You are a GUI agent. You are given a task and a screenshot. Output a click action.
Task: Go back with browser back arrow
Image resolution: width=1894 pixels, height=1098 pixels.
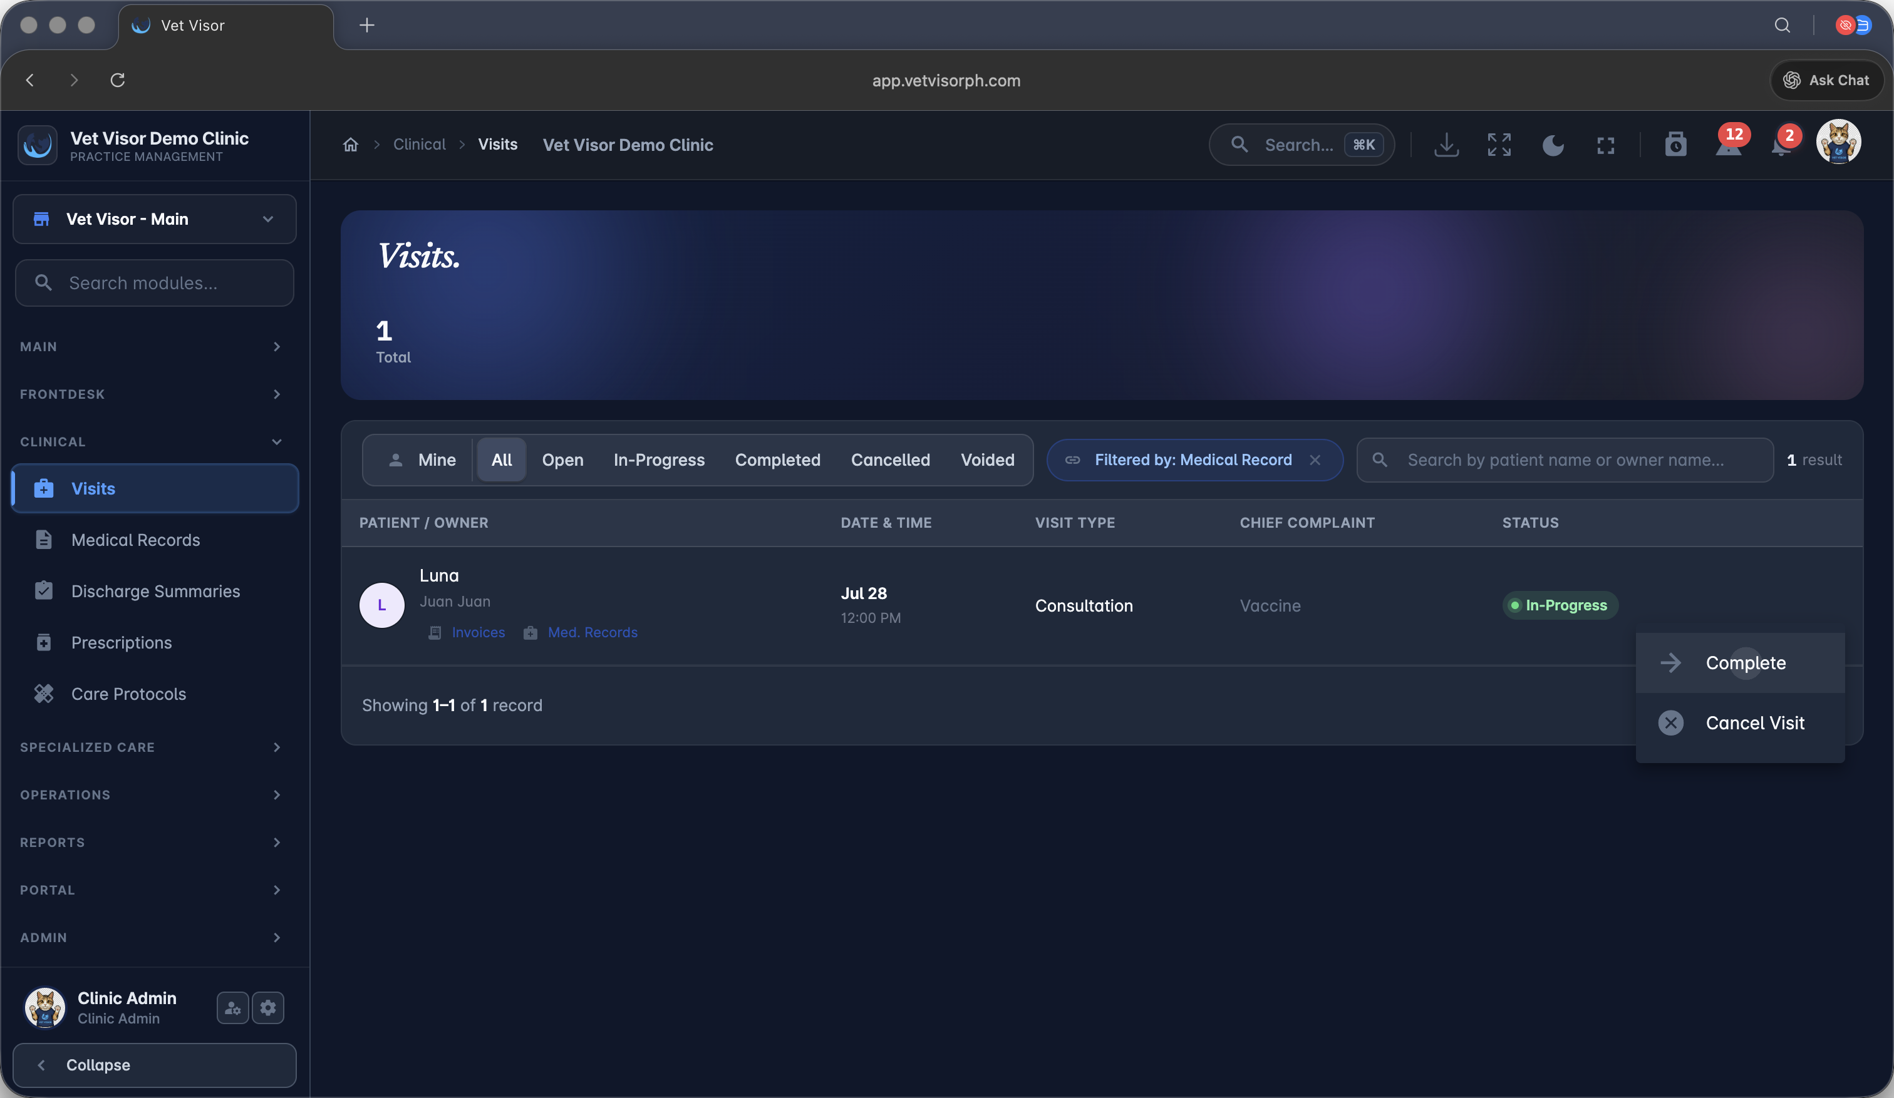point(30,80)
